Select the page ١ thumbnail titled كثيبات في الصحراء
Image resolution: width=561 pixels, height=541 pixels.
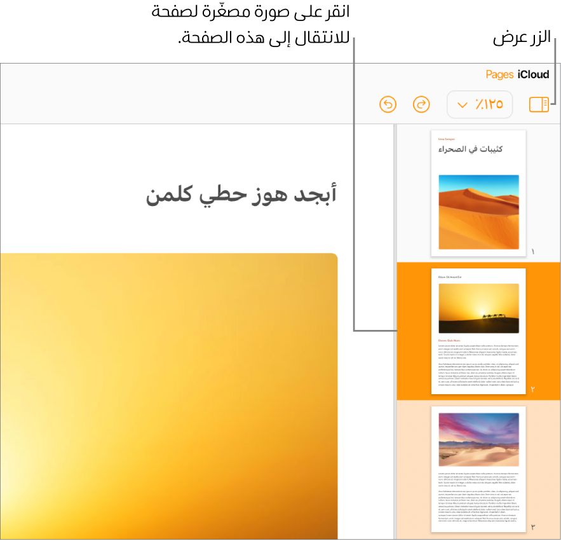coord(478,193)
